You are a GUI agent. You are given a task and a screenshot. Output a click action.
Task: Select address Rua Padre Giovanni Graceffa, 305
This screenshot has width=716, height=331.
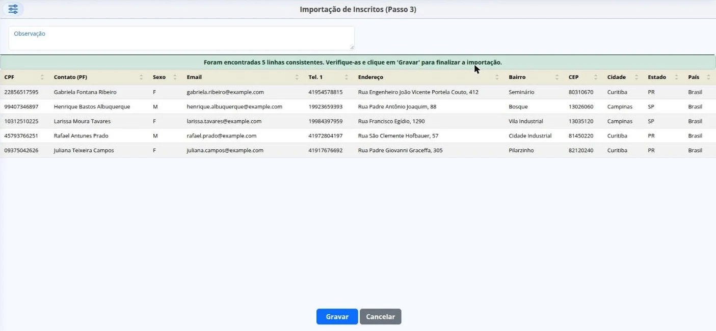401,151
